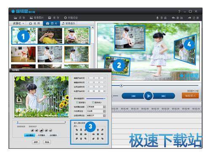Adjust the image quality slider in dialog
This screenshot has height=156, width=211.
click(96, 99)
